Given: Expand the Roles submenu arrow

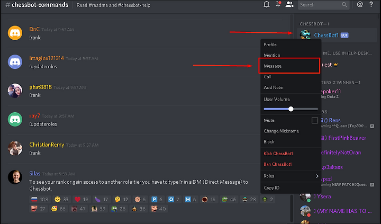Looking at the screenshot, I should coord(317,176).
